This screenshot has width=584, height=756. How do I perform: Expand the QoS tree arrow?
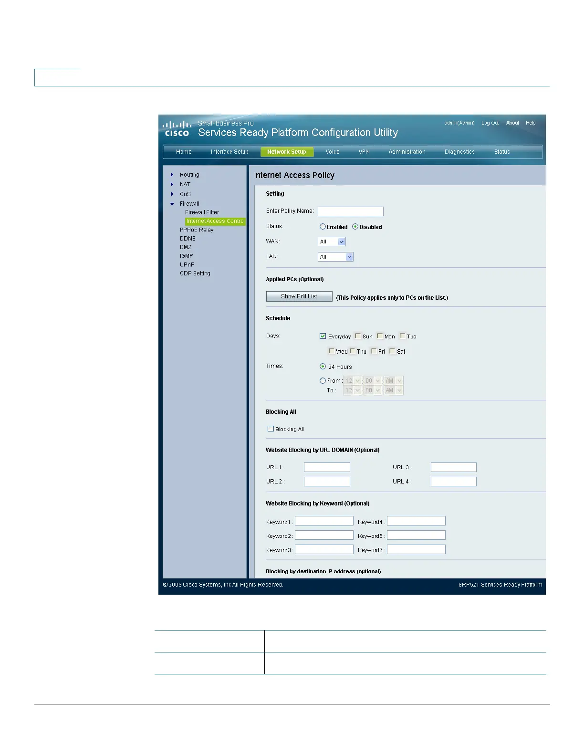pos(172,194)
